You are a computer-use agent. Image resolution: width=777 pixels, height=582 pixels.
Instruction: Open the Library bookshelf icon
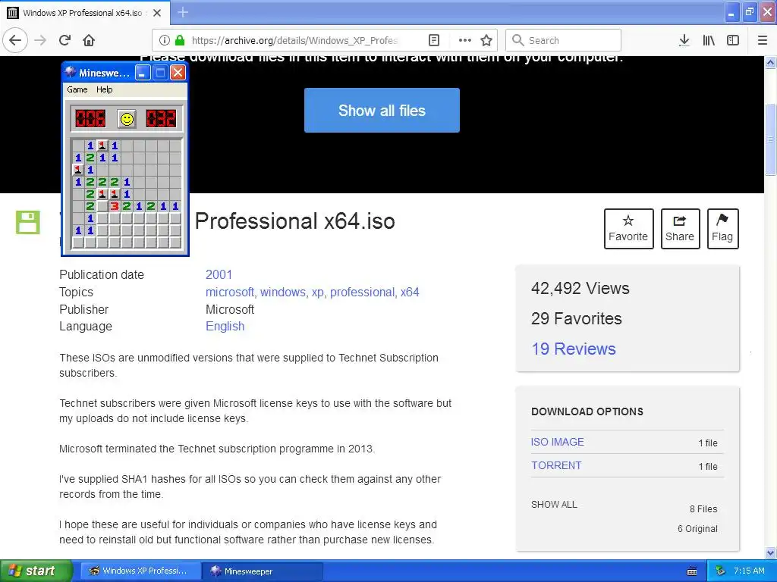pos(709,40)
